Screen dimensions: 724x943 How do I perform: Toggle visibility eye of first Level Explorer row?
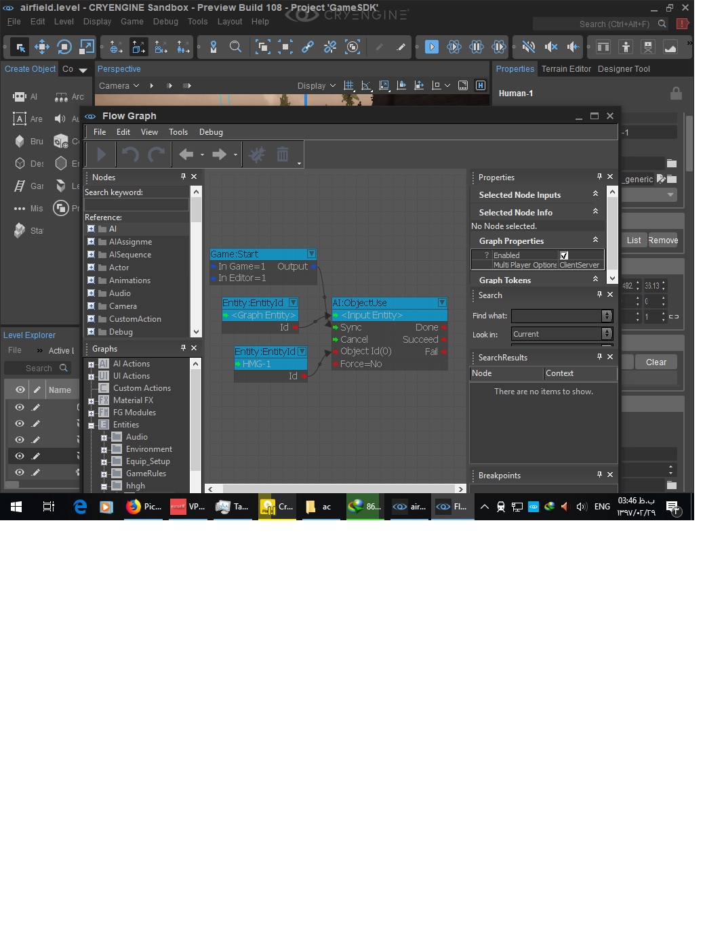coord(20,407)
